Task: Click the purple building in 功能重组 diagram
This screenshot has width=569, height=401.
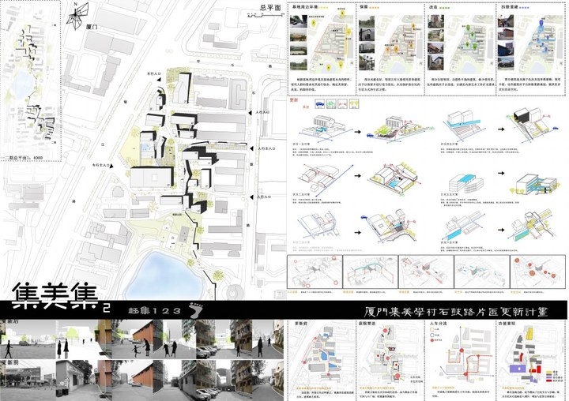Action: pyautogui.click(x=518, y=369)
